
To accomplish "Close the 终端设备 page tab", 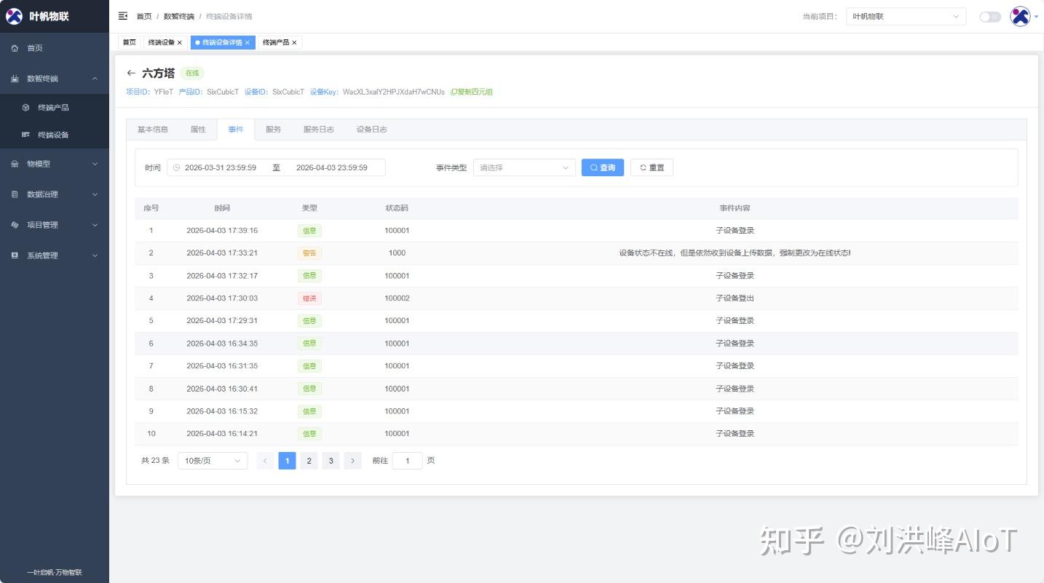I will pos(180,43).
